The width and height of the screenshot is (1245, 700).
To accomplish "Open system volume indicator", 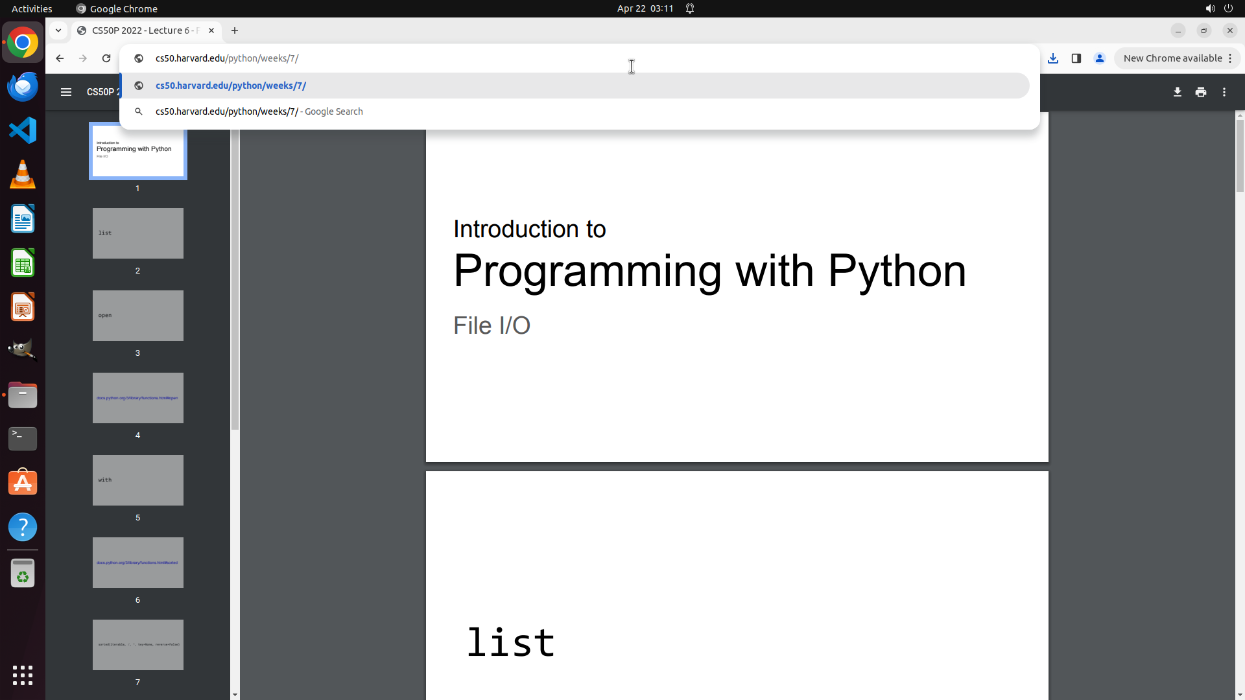I will [x=1210, y=8].
